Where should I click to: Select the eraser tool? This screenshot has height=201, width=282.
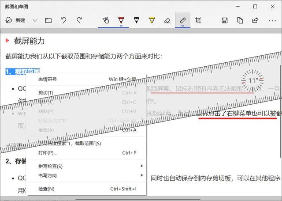point(167,20)
